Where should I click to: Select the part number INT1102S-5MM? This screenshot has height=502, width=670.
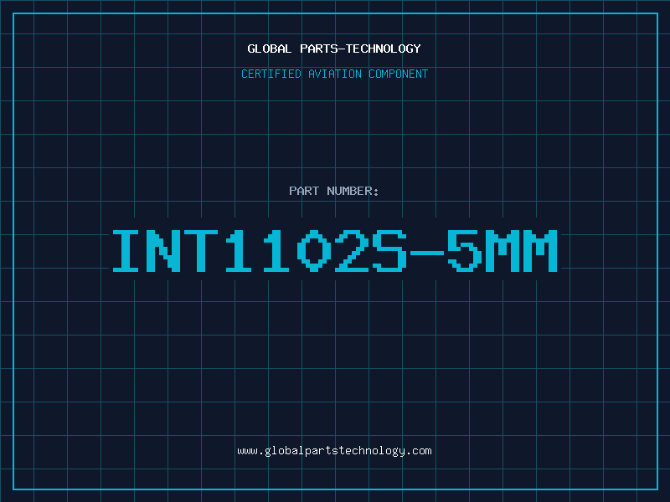click(x=334, y=251)
